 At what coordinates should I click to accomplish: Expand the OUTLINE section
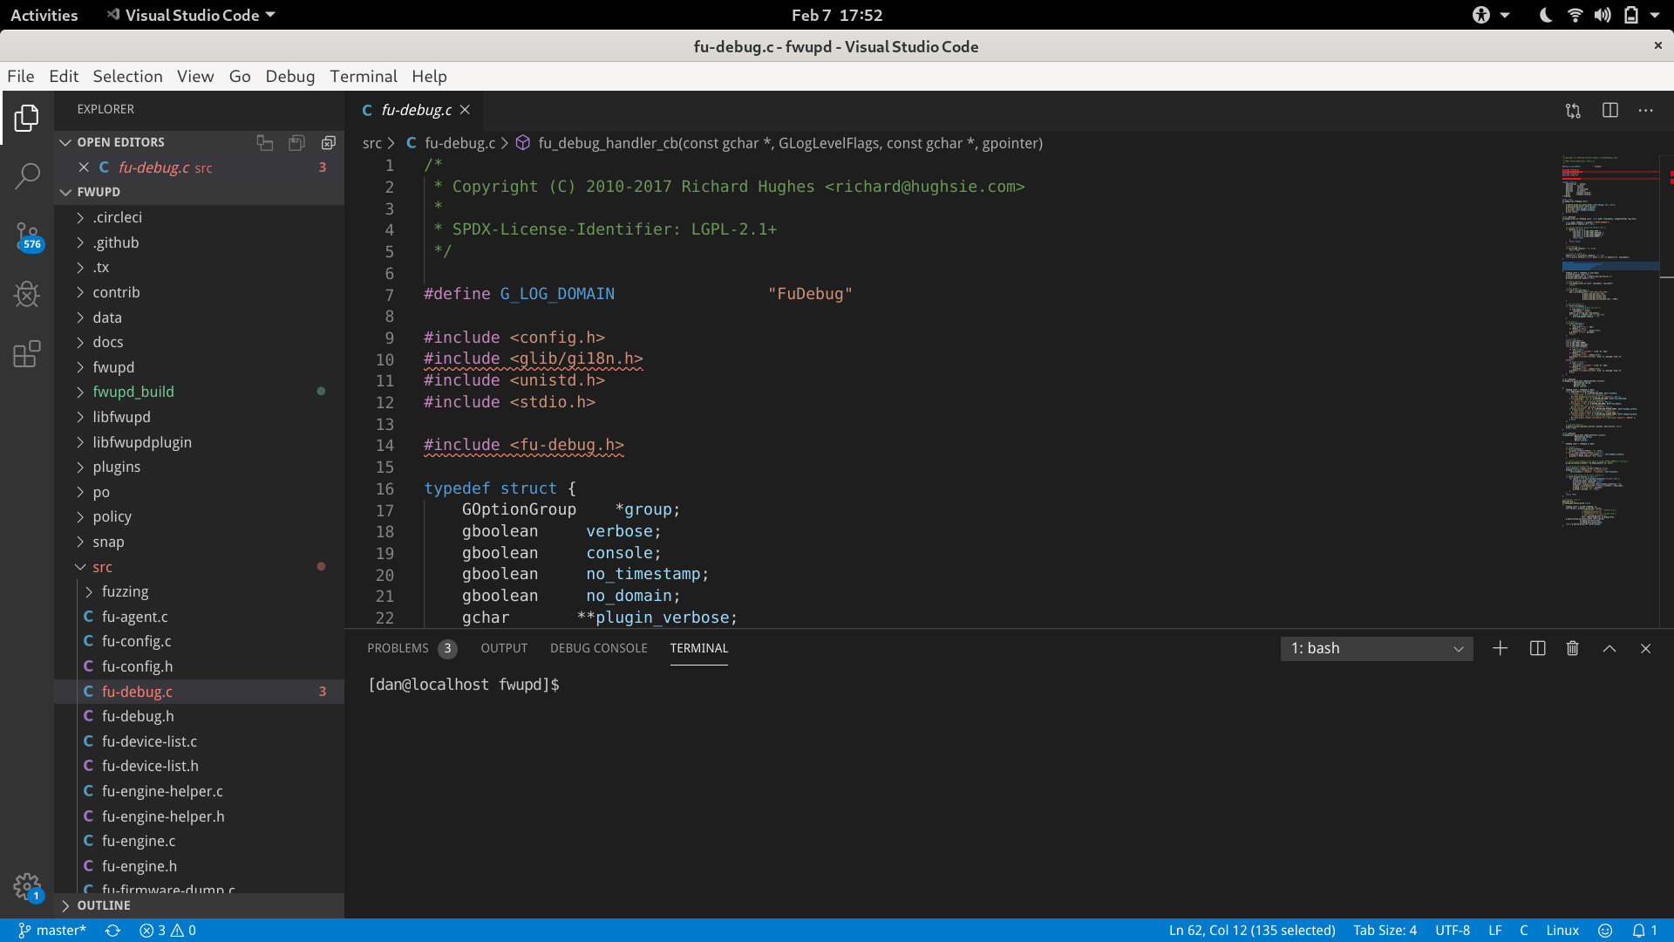coord(104,905)
